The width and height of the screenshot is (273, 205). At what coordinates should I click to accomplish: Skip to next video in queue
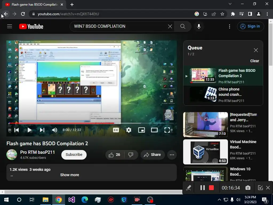[x=42, y=130]
